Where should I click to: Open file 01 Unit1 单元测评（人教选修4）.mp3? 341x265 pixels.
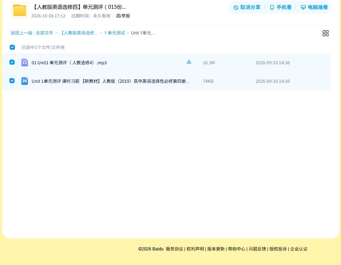tap(69, 63)
